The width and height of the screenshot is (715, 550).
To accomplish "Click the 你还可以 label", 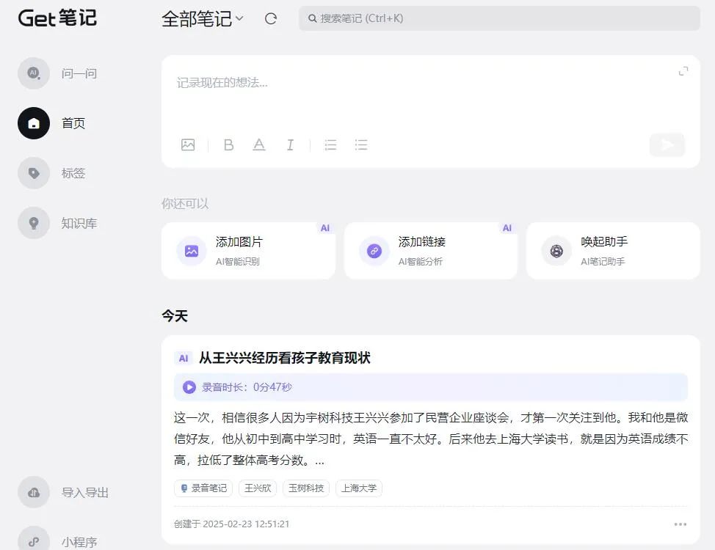I will click(x=185, y=203).
